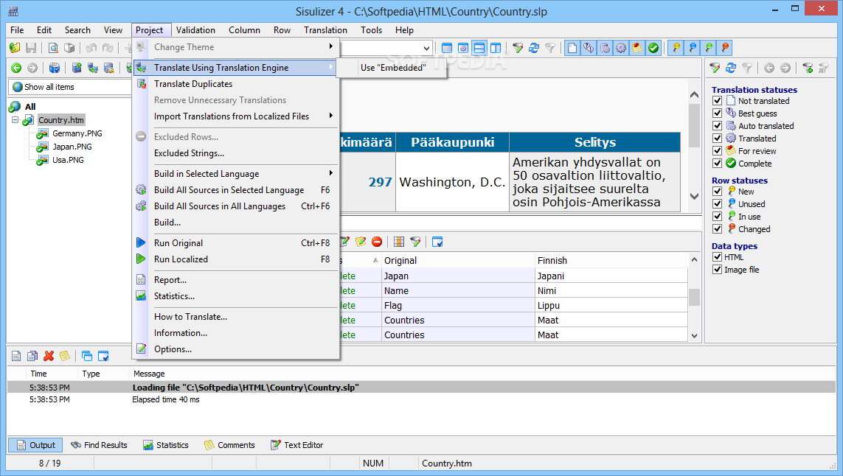843x476 pixels.
Task: Toggle the yellow pin New row status toolbar button
Action: click(676, 48)
